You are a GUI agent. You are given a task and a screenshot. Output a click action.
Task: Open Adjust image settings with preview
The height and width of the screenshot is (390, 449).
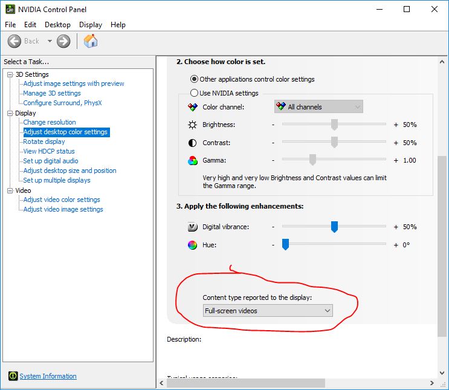coord(74,83)
